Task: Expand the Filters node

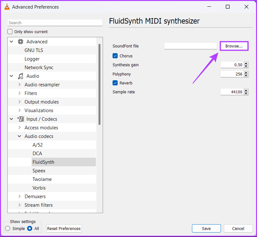Action: click(x=19, y=93)
